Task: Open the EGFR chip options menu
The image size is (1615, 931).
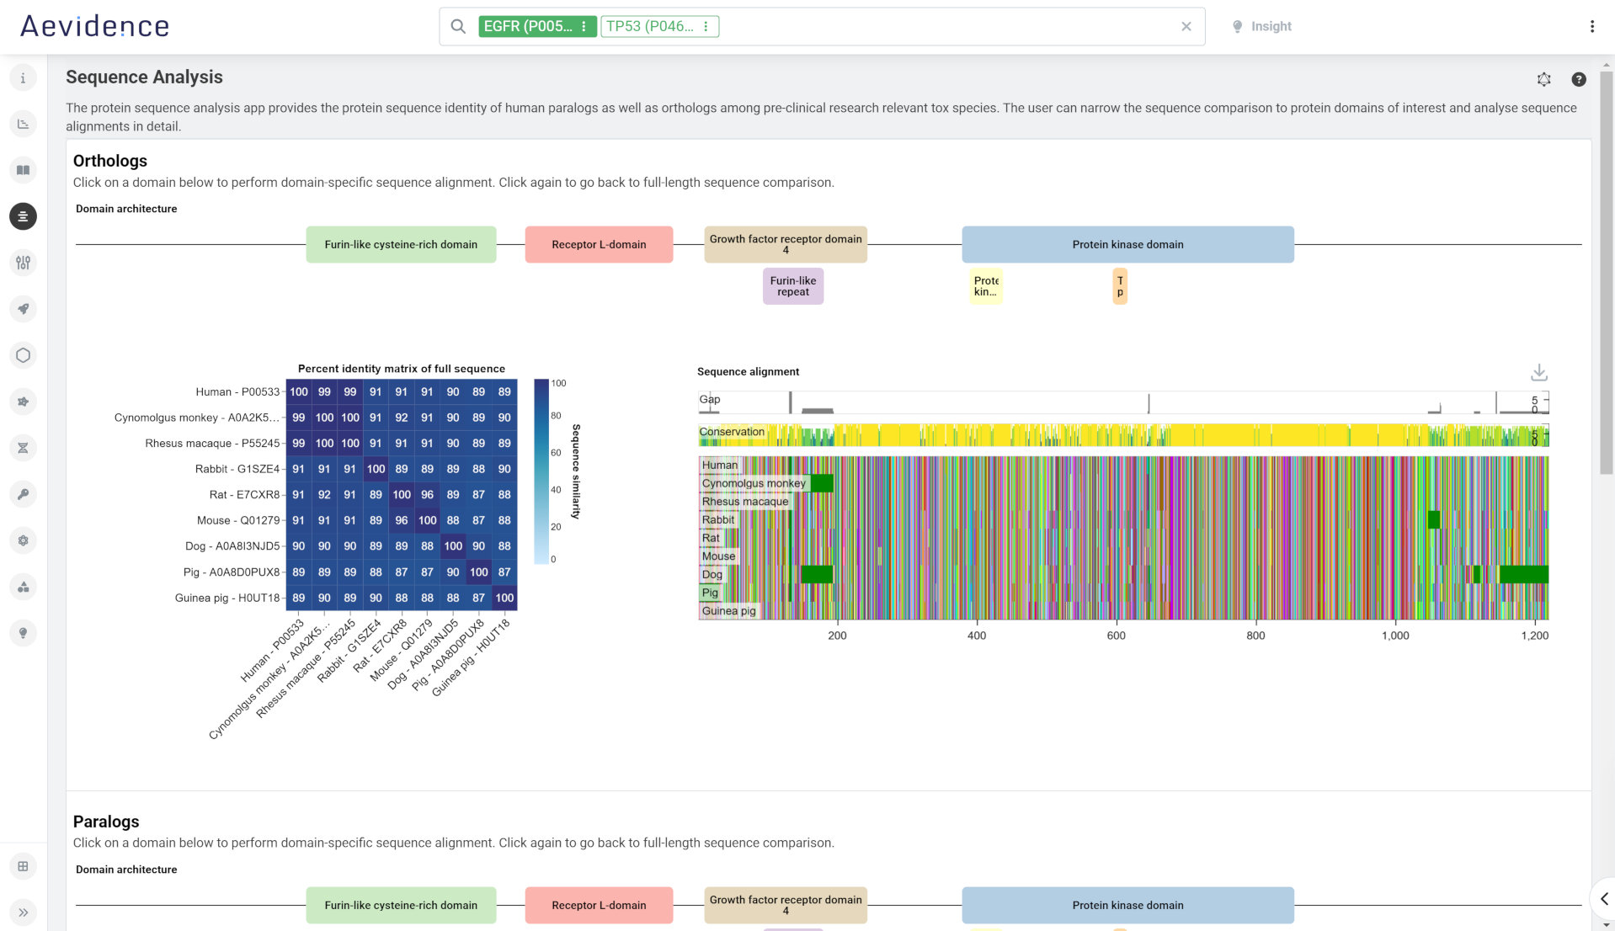Action: 584,27
